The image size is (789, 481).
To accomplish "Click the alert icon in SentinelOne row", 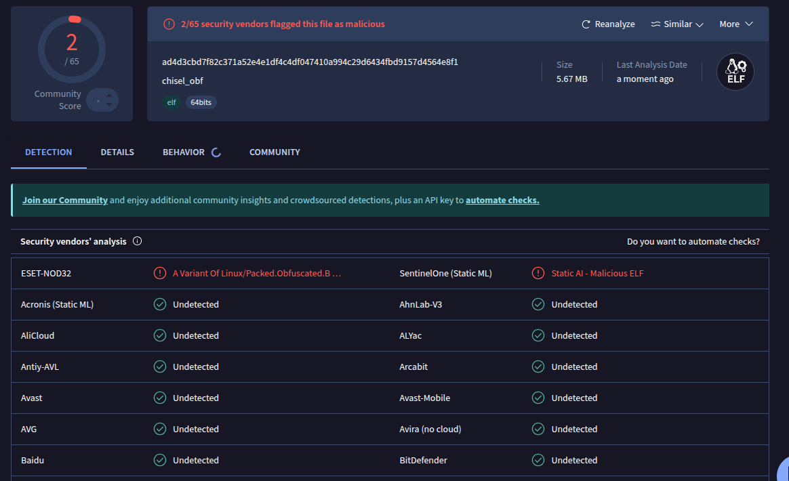I will coord(538,273).
